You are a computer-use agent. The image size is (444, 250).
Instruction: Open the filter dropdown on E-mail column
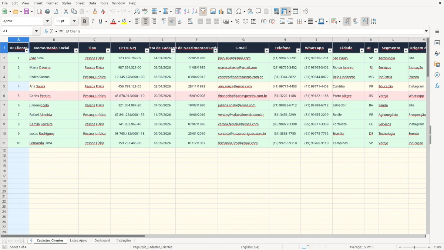tap(267, 50)
